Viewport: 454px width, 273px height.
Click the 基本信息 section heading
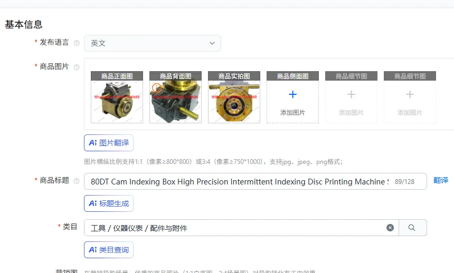click(24, 24)
